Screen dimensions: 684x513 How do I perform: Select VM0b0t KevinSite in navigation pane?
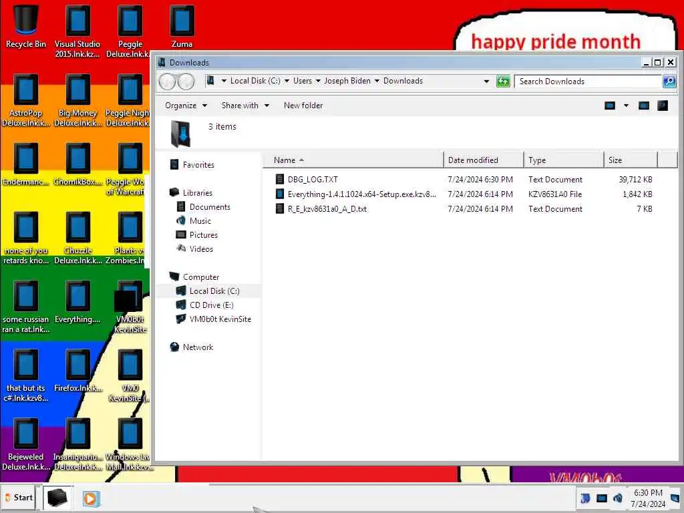click(214, 319)
